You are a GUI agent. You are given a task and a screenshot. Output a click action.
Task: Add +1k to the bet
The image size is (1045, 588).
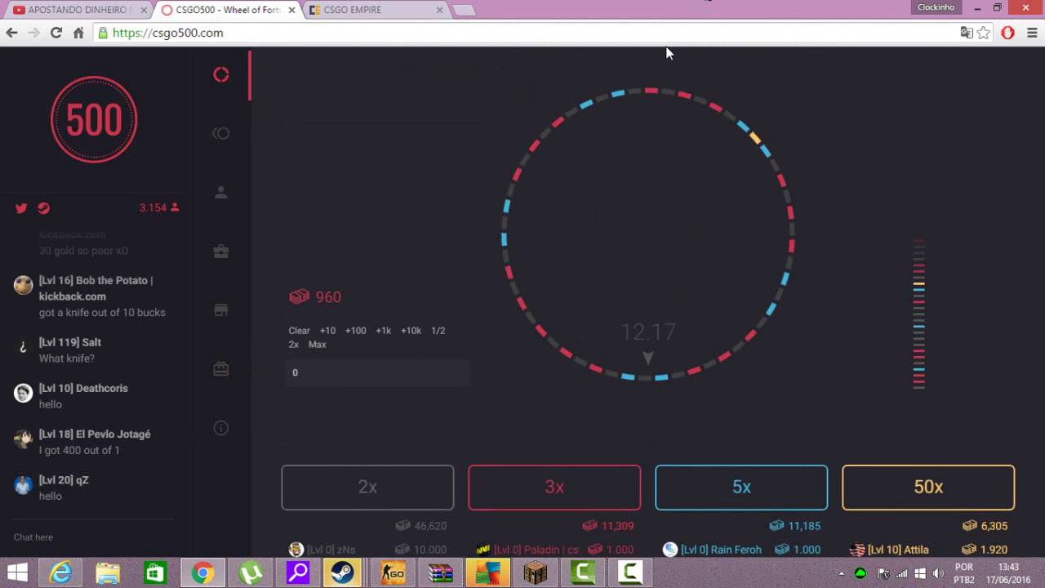384,331
